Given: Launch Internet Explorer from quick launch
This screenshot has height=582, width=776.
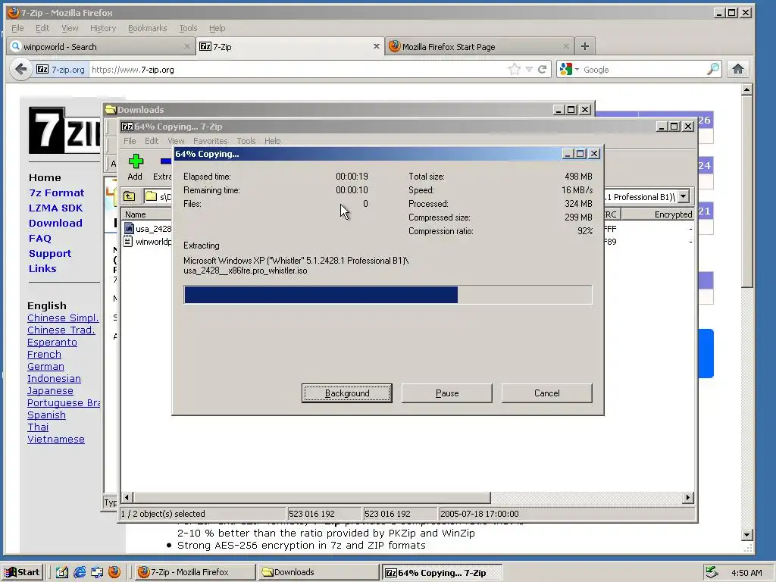Looking at the screenshot, I should pos(79,572).
